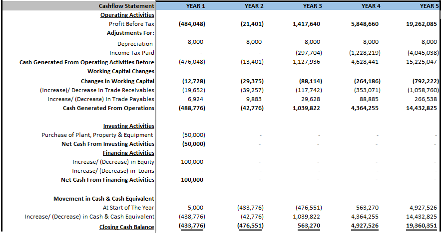Screen dimensions: 445x233
Task: Click the YEAR 3 column header
Action: (x=313, y=6)
